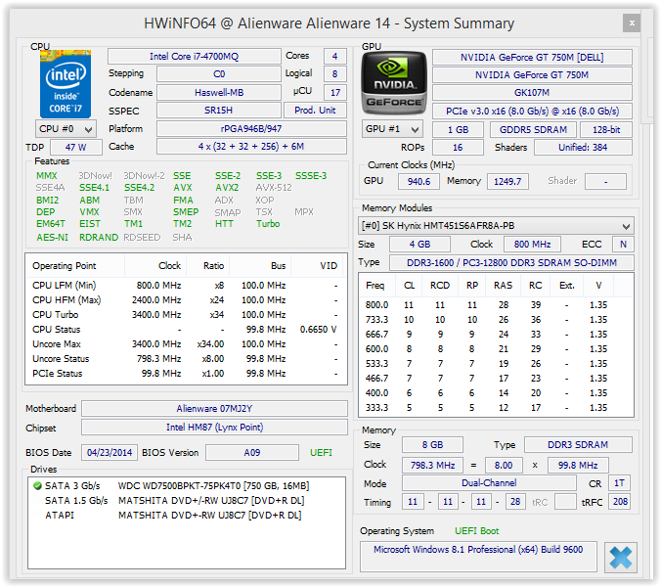The image size is (661, 587).
Task: Click the GK107M GPU codename field
Action: point(532,92)
